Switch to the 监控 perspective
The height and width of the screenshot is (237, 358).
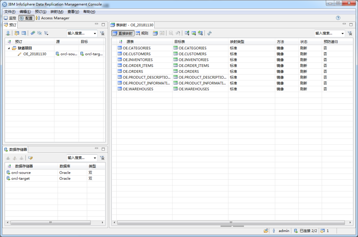coord(10,18)
